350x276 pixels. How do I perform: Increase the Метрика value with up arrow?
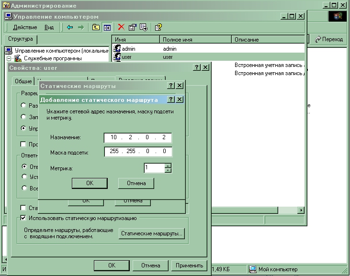168,166
